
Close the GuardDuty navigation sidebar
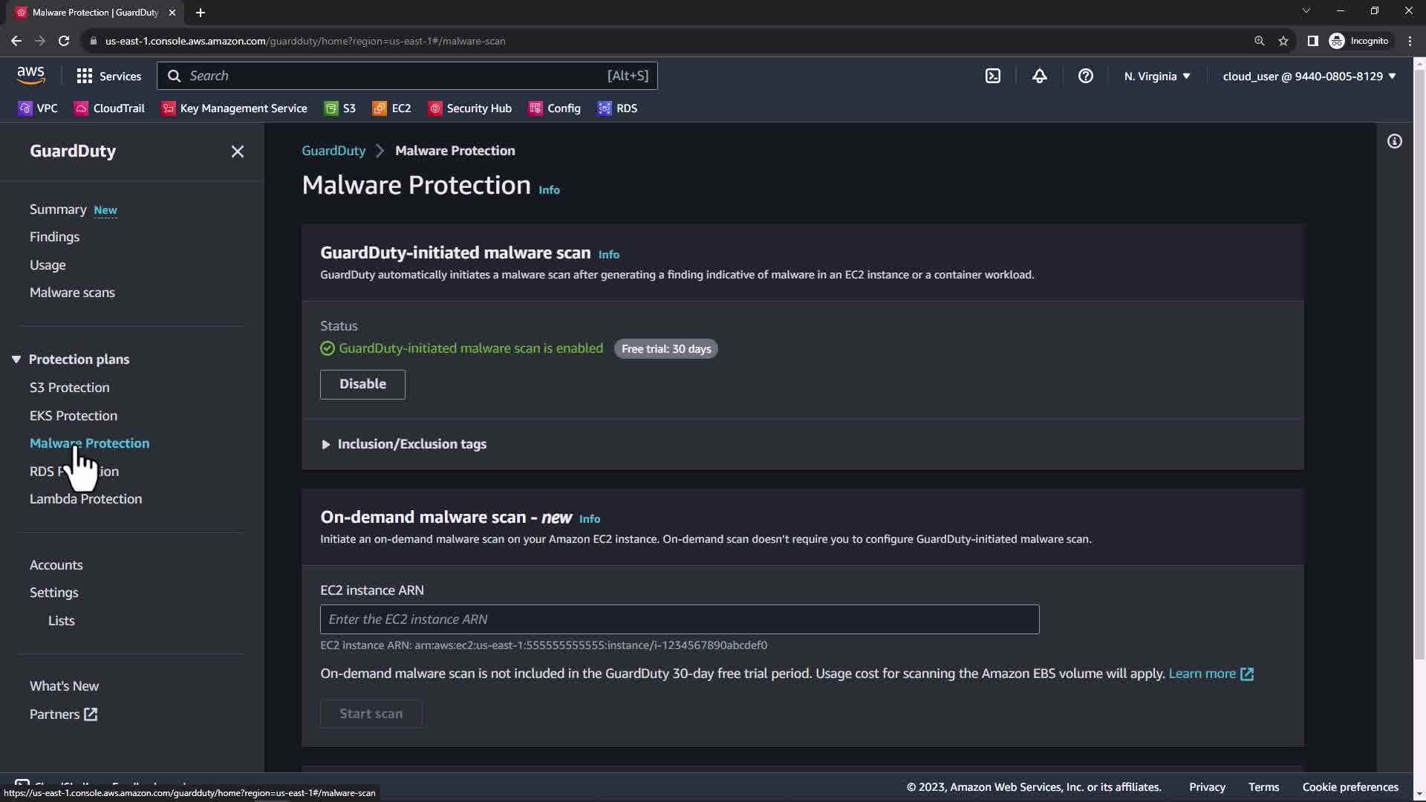237,151
